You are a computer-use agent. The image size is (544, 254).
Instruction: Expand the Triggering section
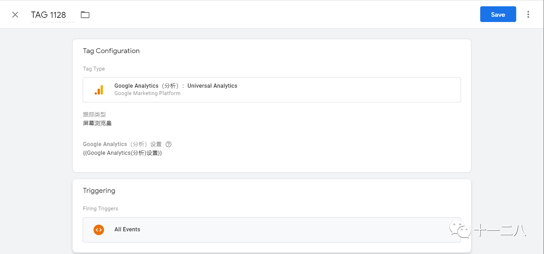(99, 190)
